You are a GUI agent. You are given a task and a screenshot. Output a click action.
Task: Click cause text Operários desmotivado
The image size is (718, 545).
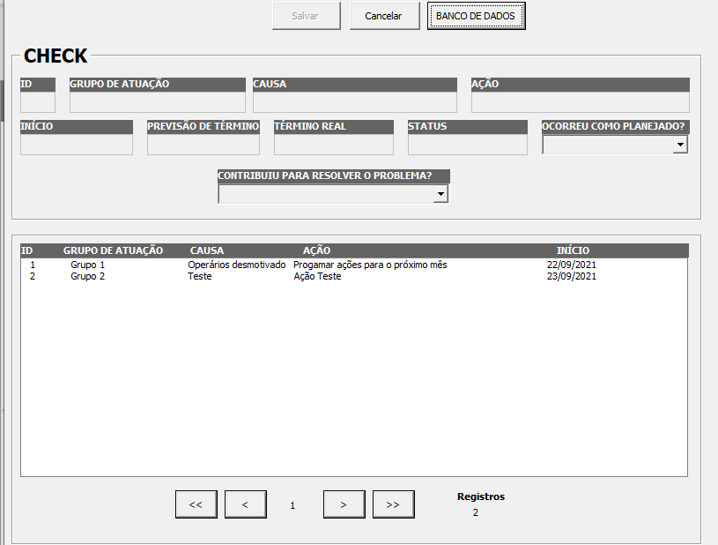tap(237, 265)
